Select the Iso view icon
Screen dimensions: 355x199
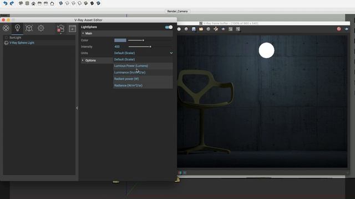click(x=21, y=3)
